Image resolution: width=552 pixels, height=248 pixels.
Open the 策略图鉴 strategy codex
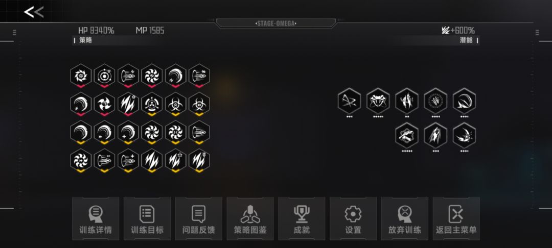(x=250, y=218)
